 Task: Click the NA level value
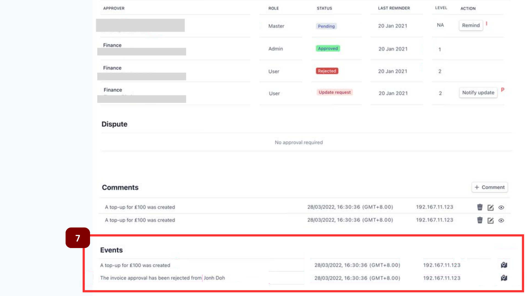coord(440,25)
